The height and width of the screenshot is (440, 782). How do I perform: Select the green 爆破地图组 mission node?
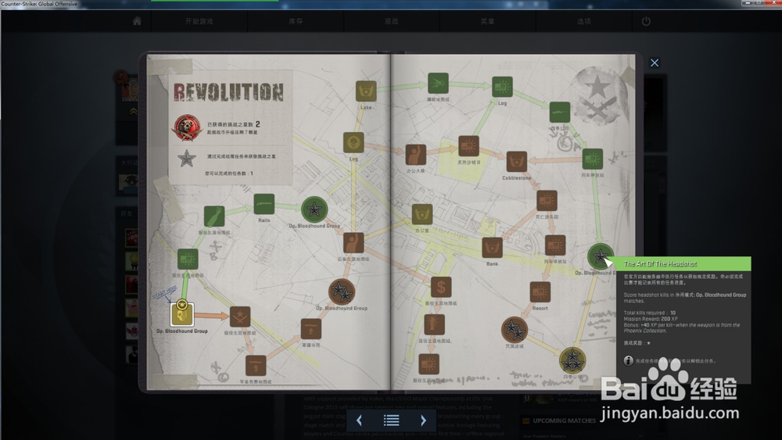(438, 83)
